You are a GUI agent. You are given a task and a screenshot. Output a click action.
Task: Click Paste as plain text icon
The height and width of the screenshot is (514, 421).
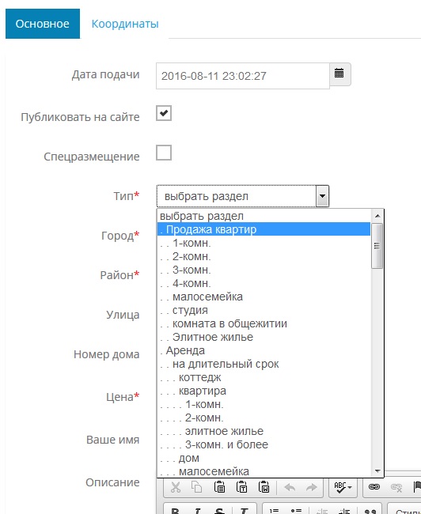point(241,487)
